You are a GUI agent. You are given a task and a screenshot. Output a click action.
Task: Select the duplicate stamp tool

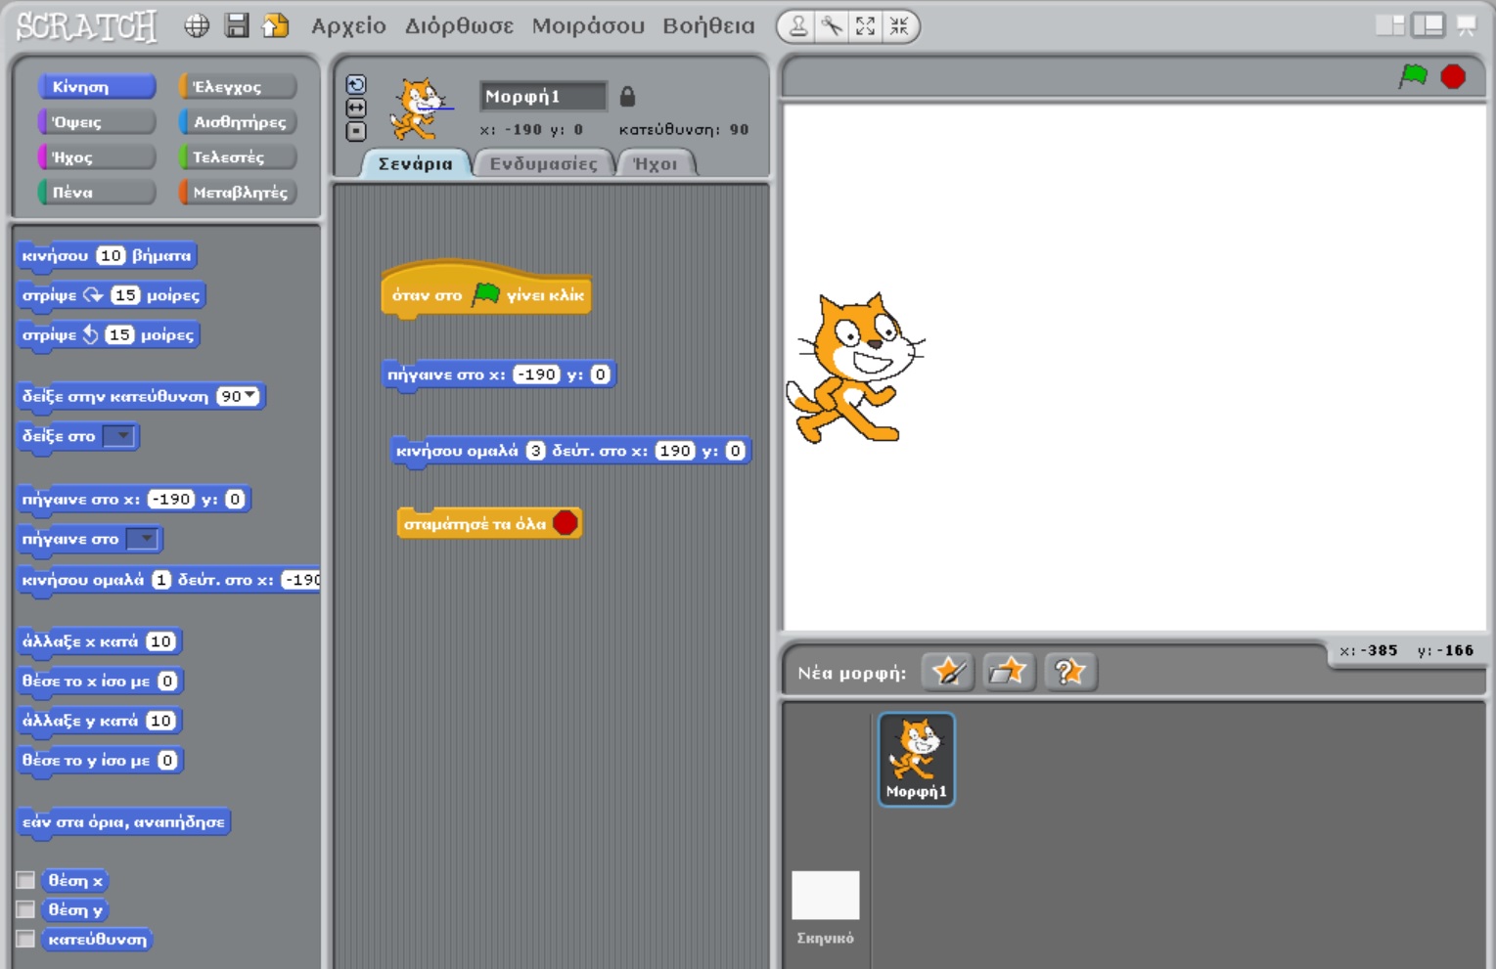[798, 26]
